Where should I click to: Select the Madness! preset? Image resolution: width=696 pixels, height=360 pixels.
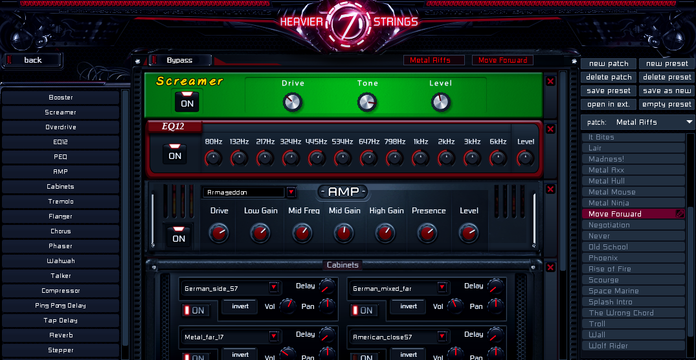coord(633,159)
